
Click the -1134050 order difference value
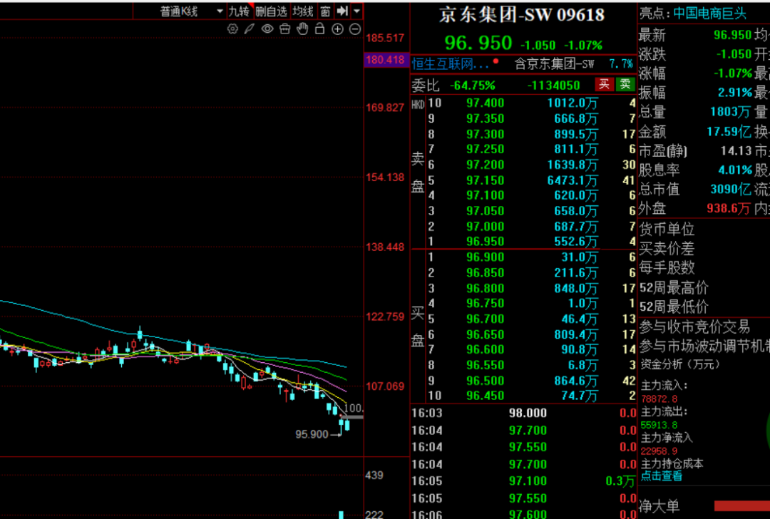pos(553,86)
